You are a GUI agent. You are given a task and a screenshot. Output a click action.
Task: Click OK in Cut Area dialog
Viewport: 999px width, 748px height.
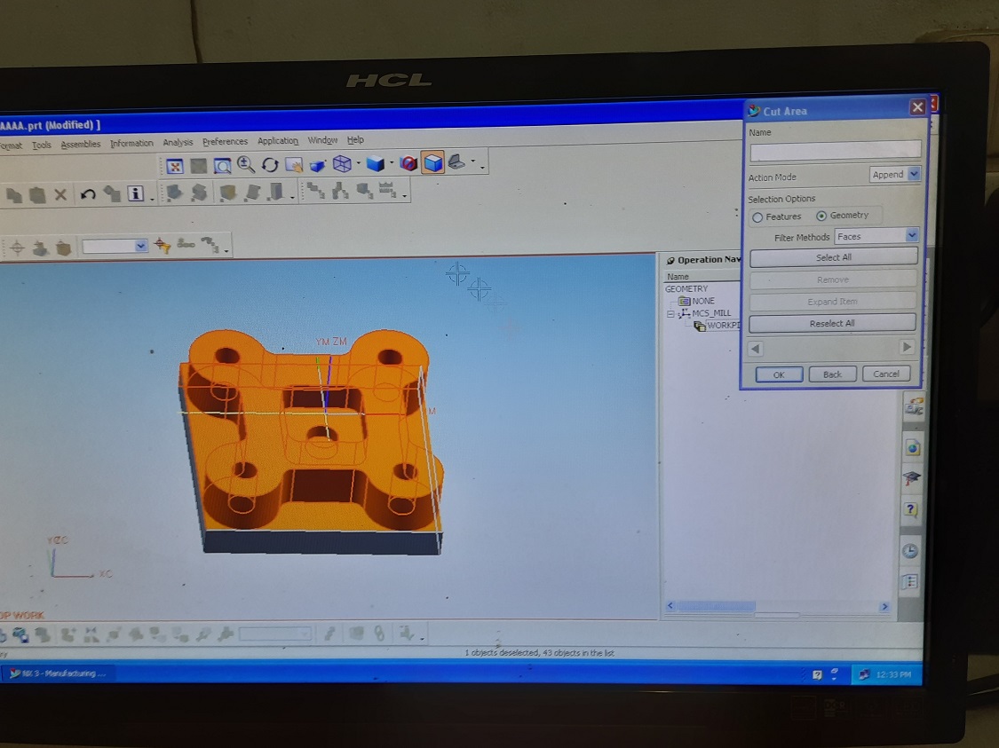tap(779, 375)
